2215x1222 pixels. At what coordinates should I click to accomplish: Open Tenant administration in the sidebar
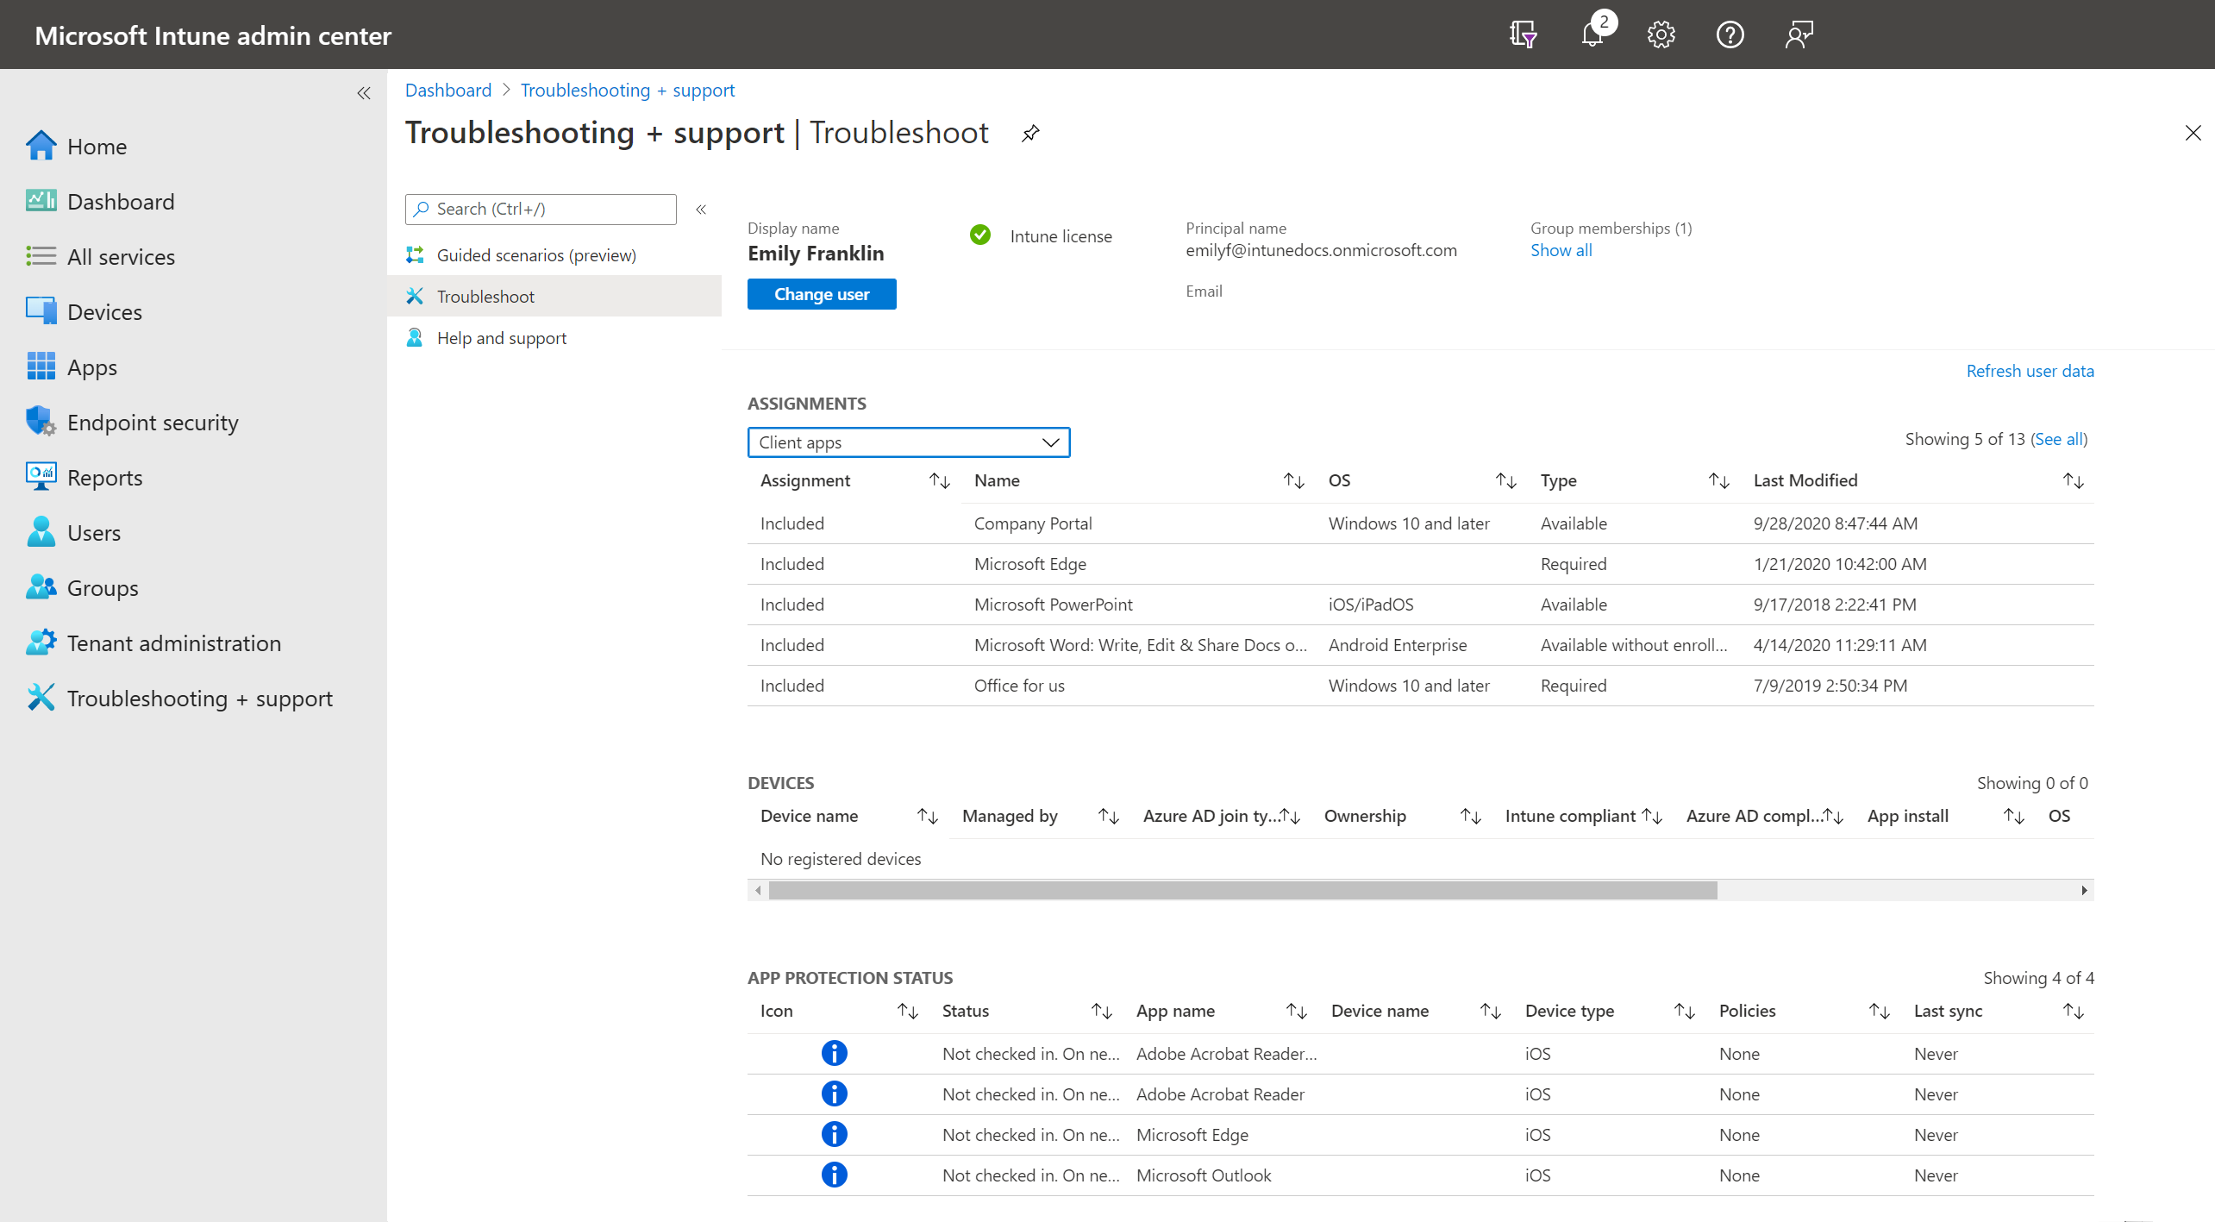(x=174, y=643)
